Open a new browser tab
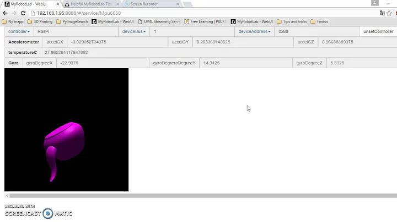 187,4
